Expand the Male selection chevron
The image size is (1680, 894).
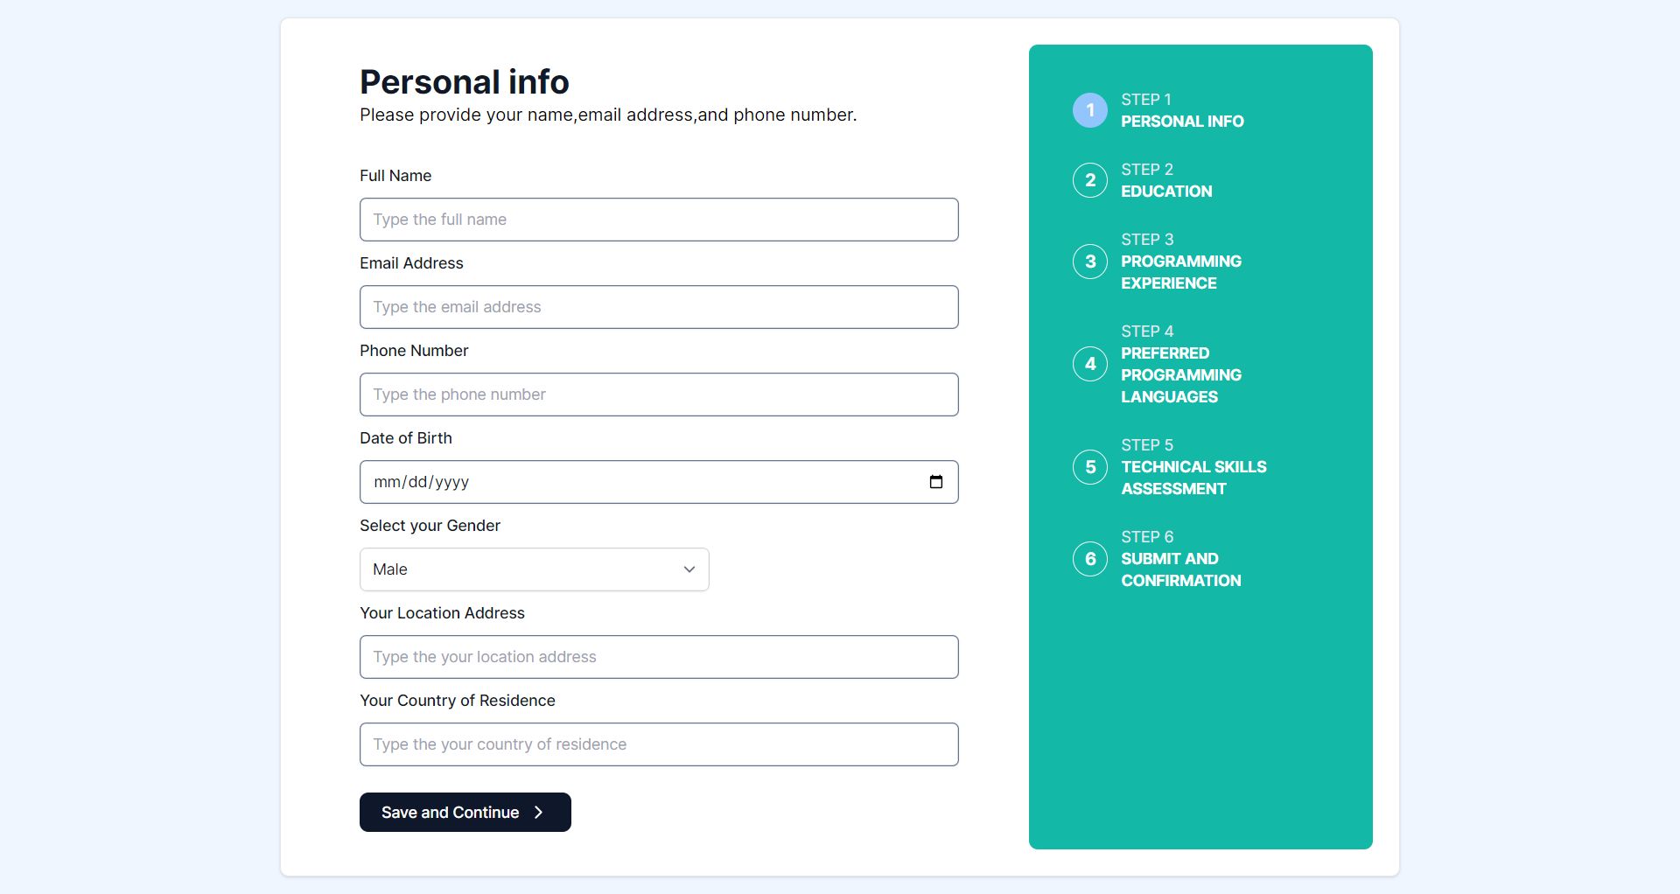point(689,569)
